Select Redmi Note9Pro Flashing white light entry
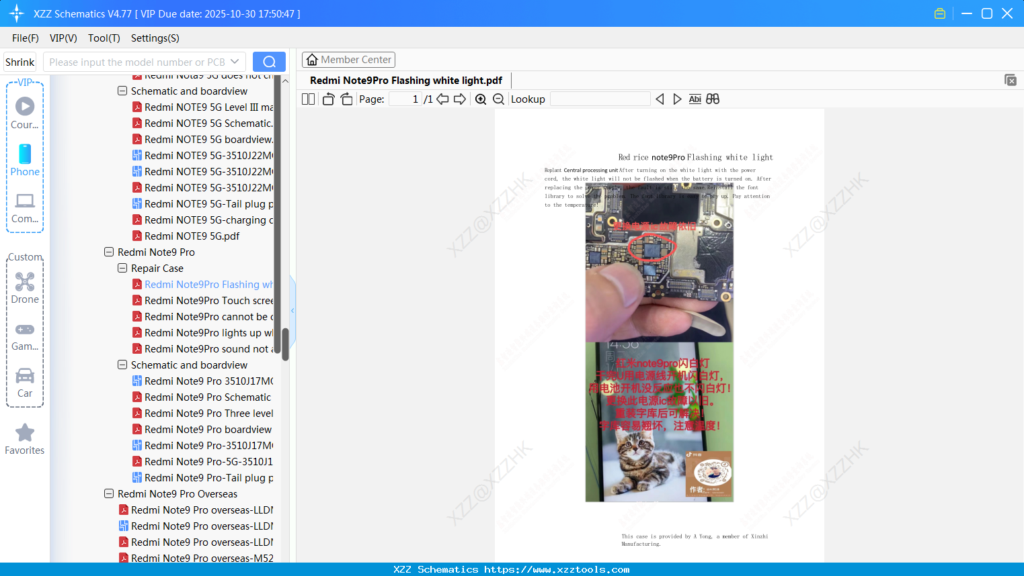Image resolution: width=1024 pixels, height=576 pixels. (202, 285)
